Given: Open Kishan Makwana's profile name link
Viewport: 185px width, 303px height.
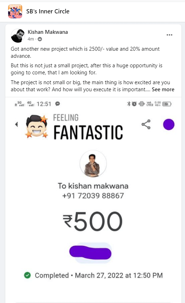Looking at the screenshot, I should click(x=48, y=32).
